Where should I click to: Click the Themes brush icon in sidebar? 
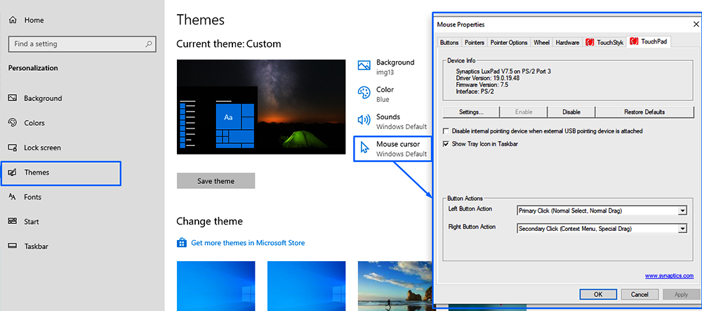pyautogui.click(x=13, y=172)
